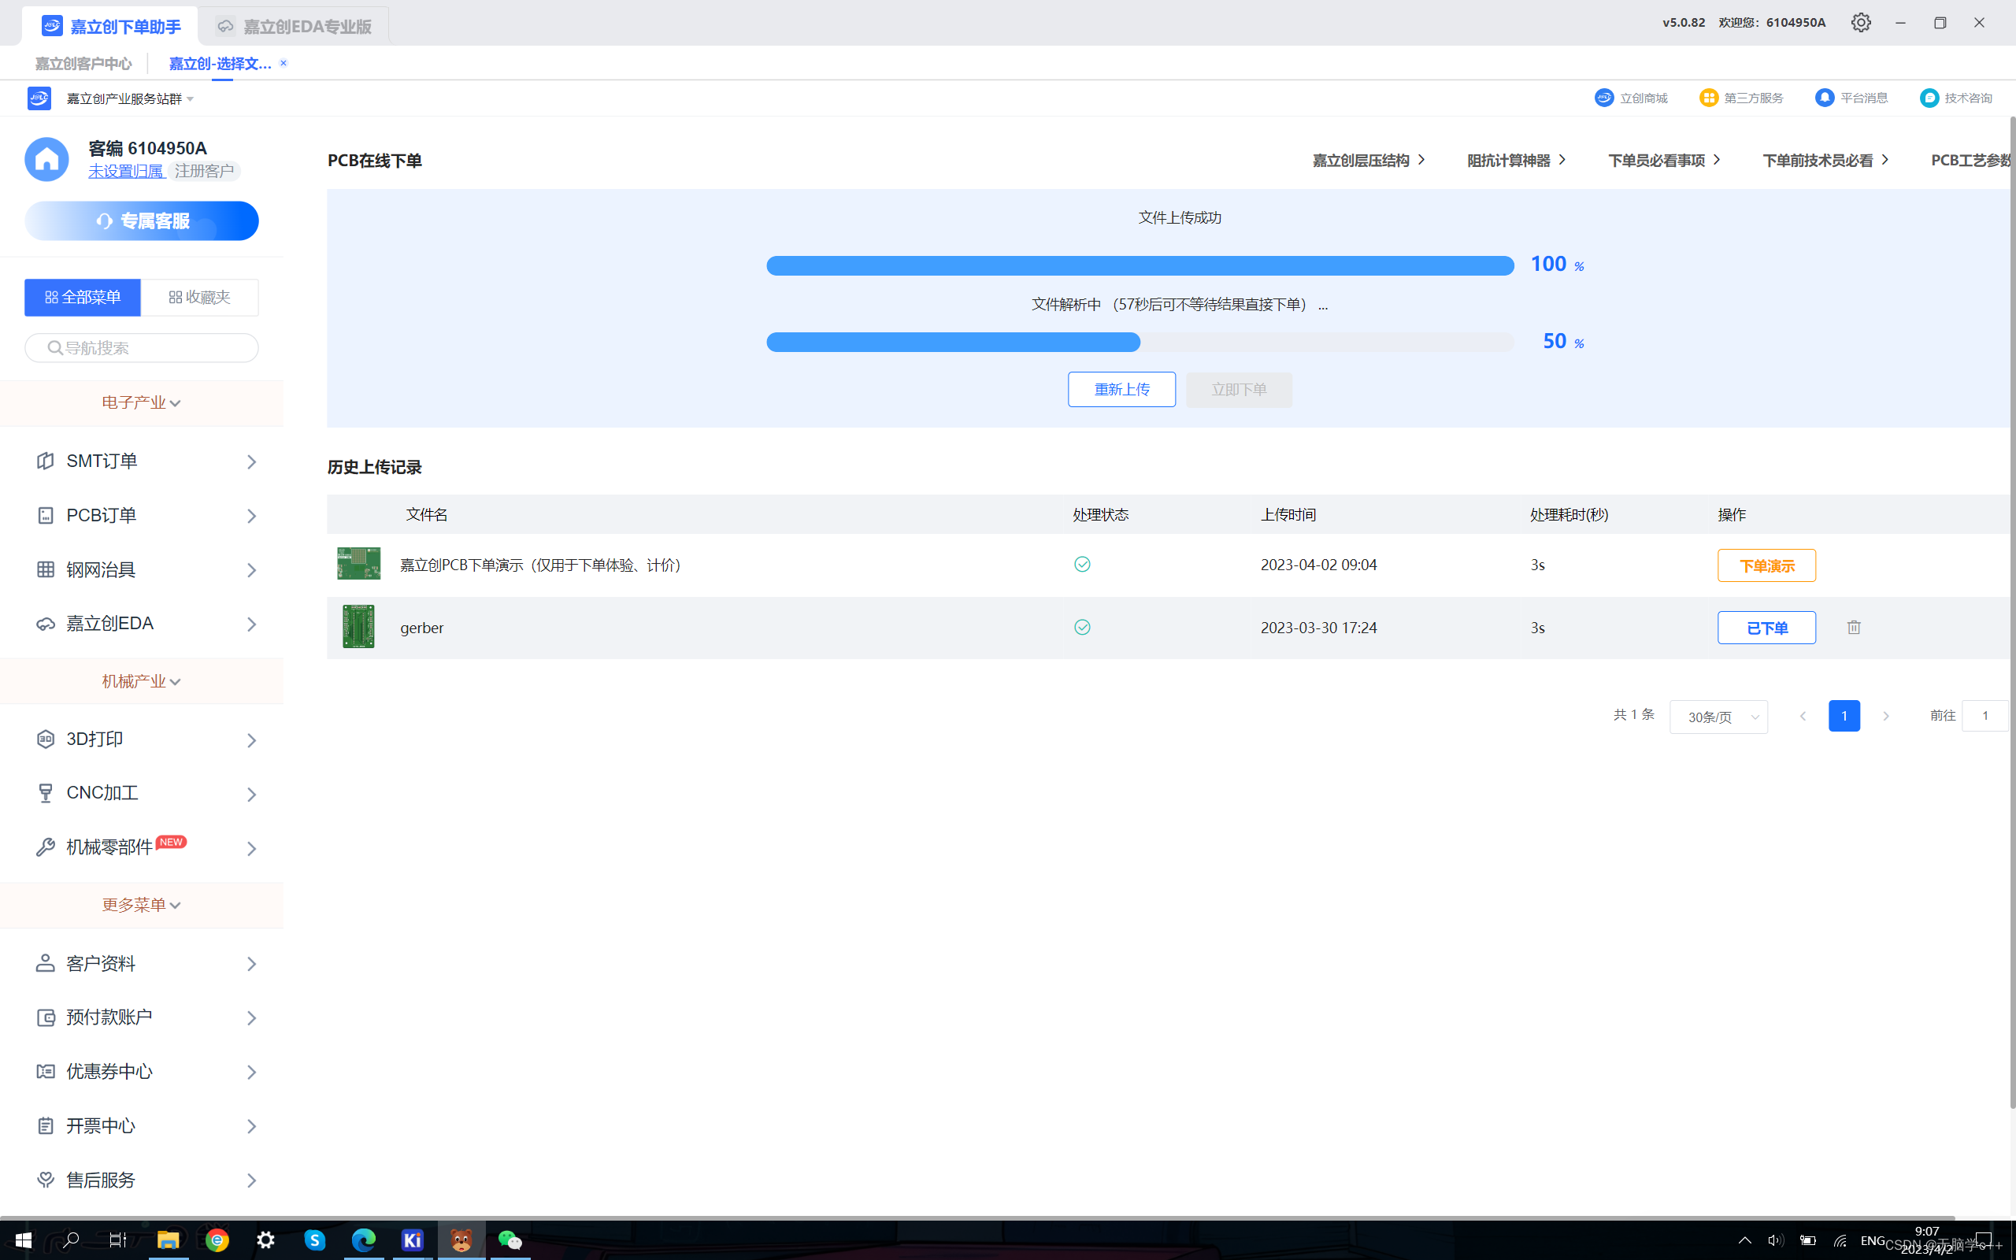Click the 机械零部件 wrench icon

tap(46, 847)
